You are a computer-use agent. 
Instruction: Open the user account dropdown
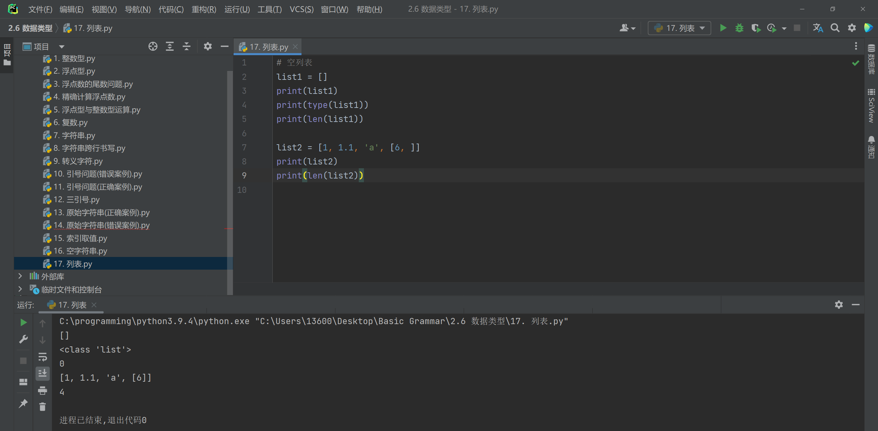tap(627, 28)
